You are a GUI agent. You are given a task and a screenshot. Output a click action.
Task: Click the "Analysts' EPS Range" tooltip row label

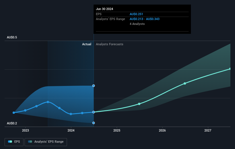110,19
